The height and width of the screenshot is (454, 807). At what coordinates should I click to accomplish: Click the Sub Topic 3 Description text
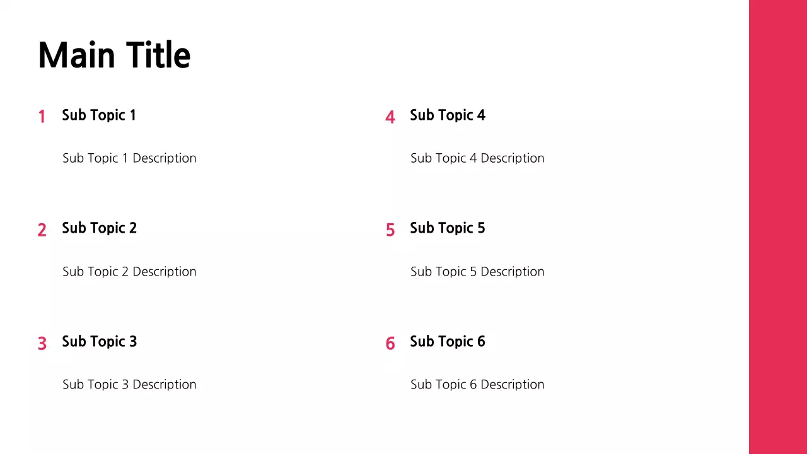click(129, 384)
